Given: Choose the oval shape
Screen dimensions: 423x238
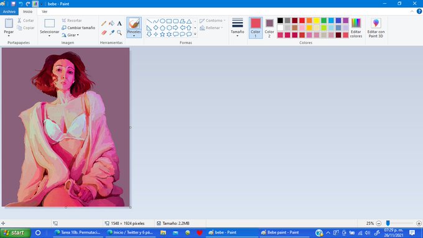Looking at the screenshot, I should click(162, 21).
